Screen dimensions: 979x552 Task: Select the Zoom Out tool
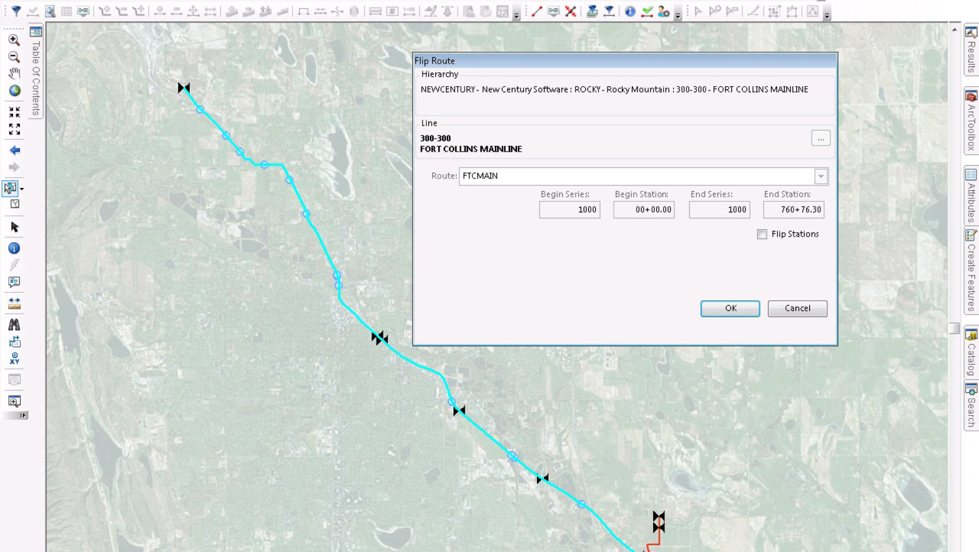tap(14, 57)
